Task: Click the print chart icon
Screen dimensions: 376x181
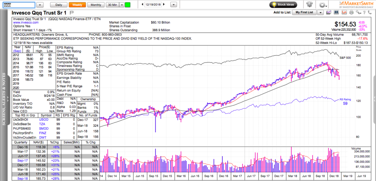Action: click(x=351, y=12)
